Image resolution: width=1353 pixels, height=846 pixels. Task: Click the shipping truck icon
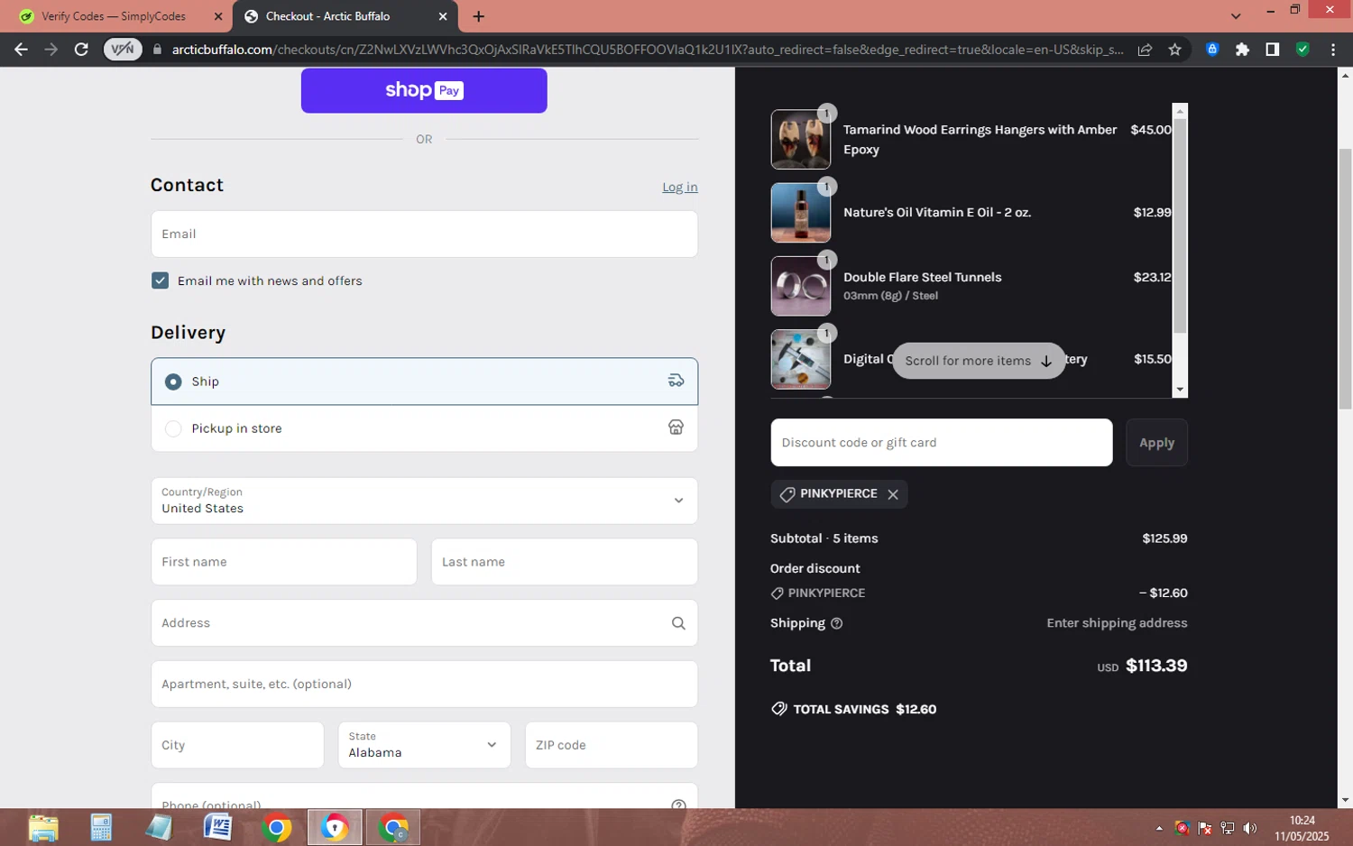click(x=676, y=382)
